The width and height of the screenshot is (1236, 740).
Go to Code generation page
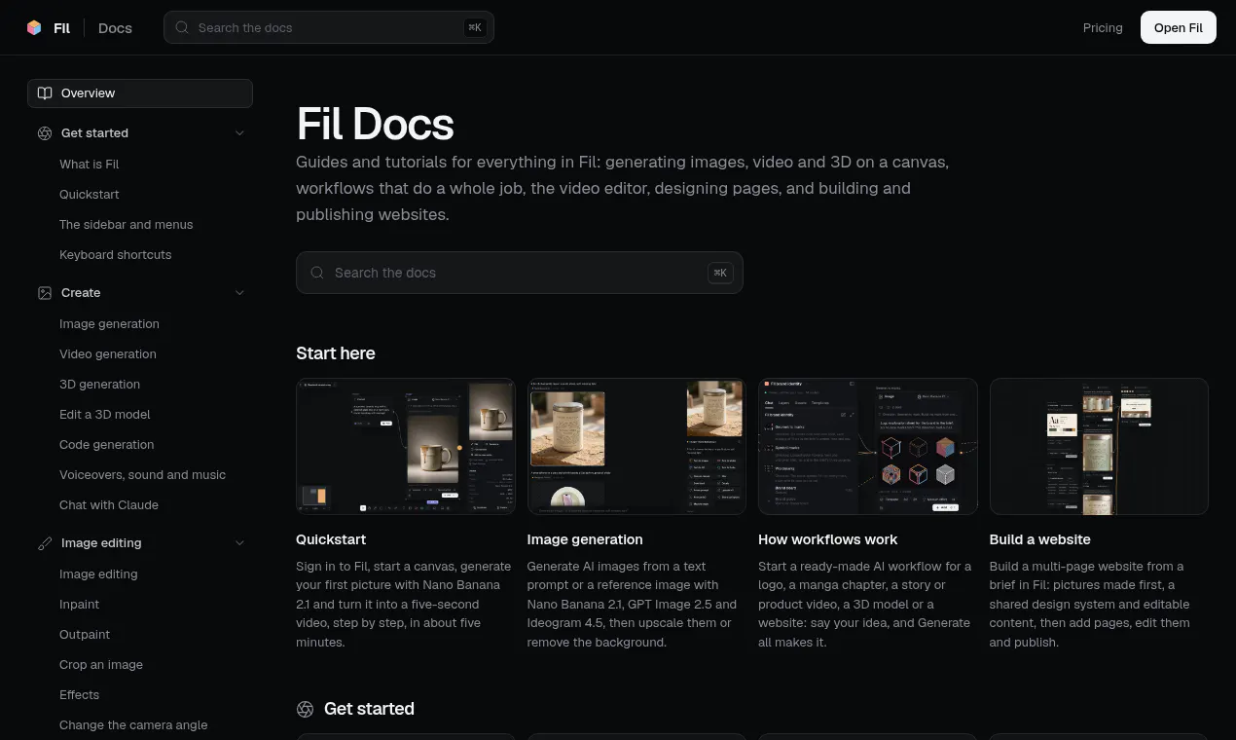(x=107, y=445)
